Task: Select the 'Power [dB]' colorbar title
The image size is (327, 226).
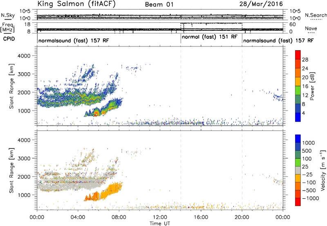Action: coord(311,86)
